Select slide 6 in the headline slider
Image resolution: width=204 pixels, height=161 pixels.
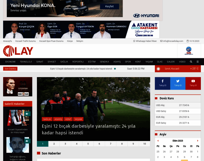[x=99, y=144]
